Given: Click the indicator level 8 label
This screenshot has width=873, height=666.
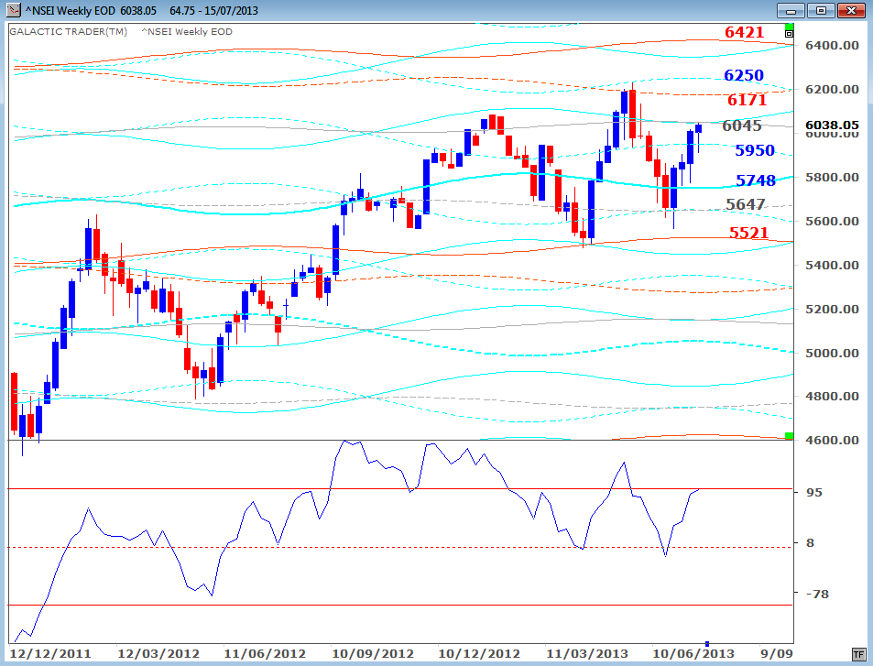Looking at the screenshot, I should [x=810, y=543].
